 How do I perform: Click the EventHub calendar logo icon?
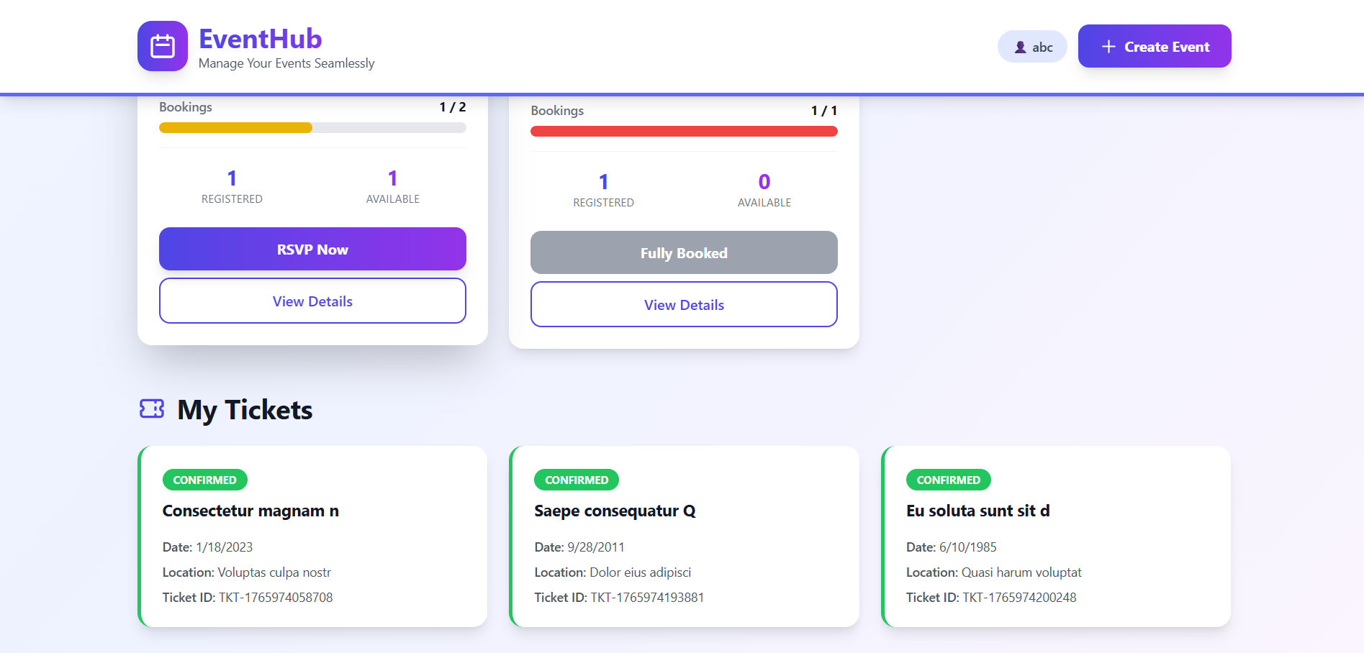tap(162, 45)
